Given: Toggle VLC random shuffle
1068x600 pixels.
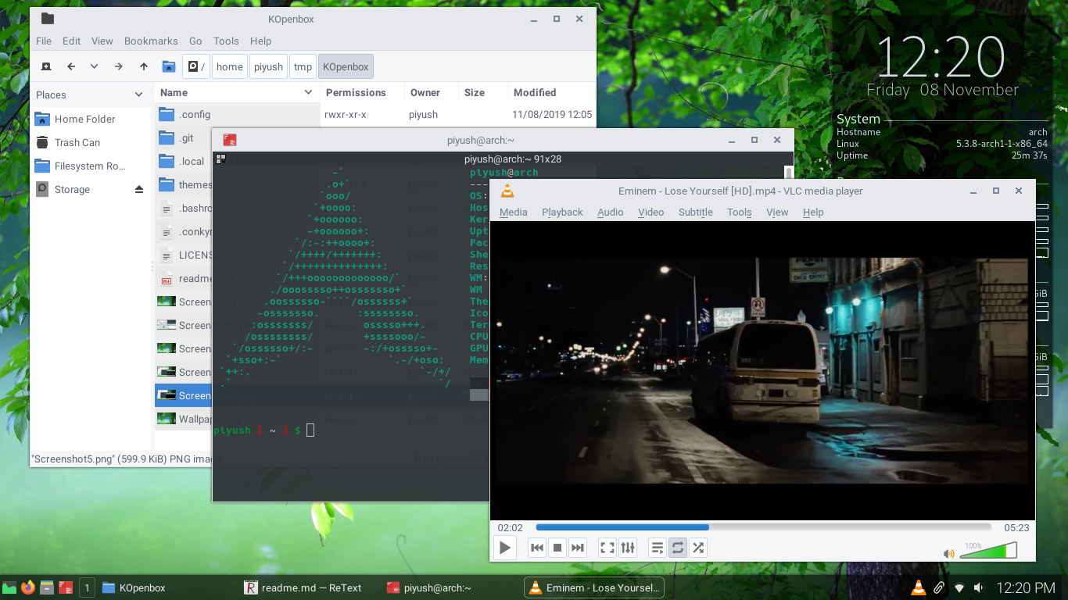Looking at the screenshot, I should click(x=698, y=548).
